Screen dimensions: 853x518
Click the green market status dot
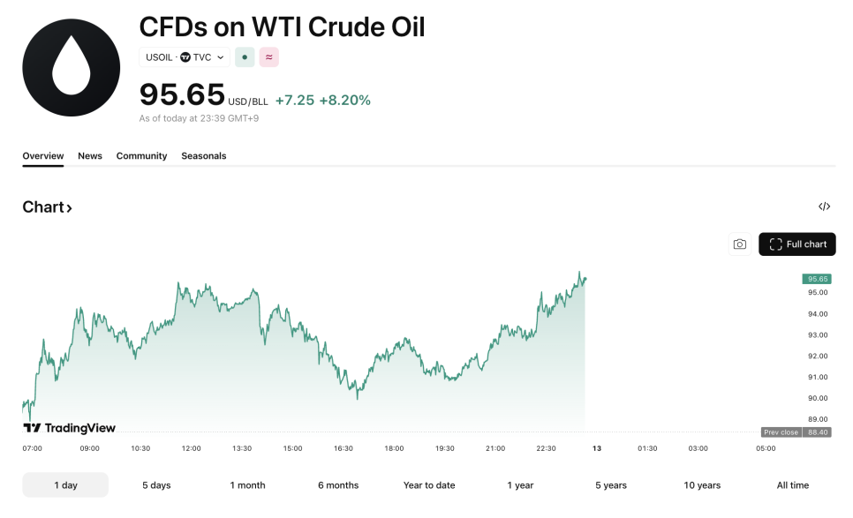[x=245, y=57]
